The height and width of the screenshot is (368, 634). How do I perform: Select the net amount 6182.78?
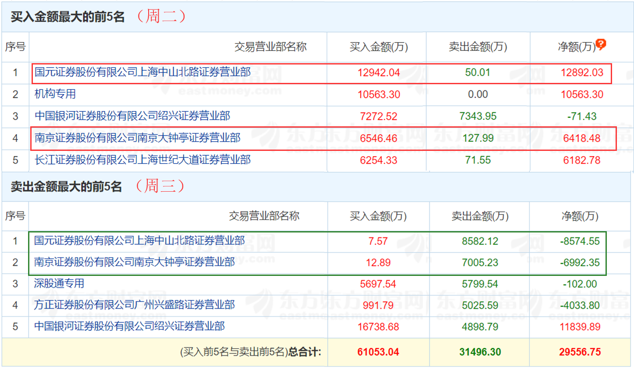tap(582, 160)
